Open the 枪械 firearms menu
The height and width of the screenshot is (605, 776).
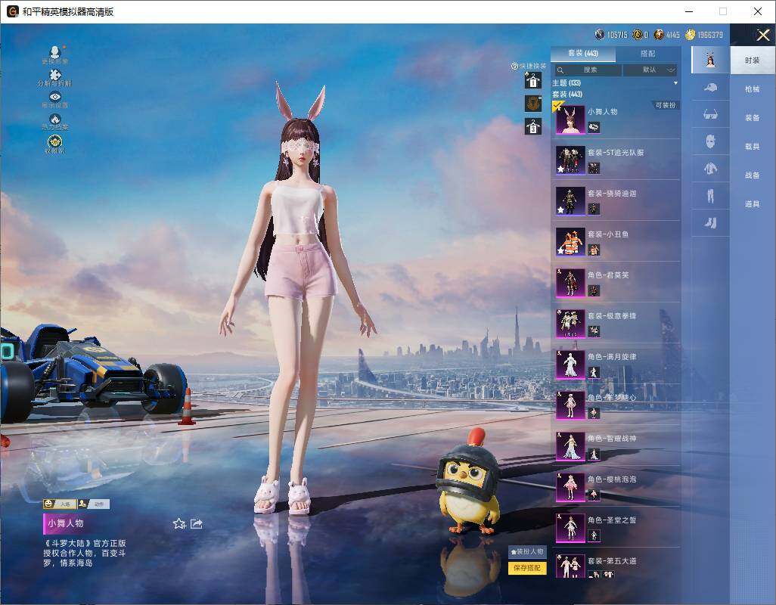click(753, 89)
